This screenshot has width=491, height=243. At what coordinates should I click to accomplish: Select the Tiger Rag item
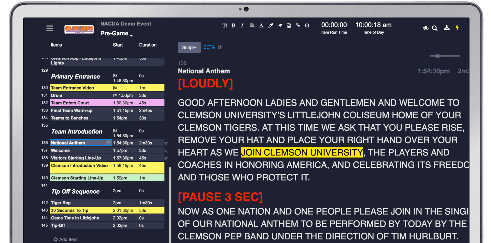[x=107, y=203]
